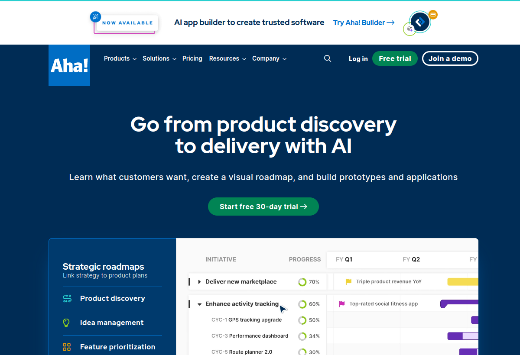The image size is (520, 355).
Task: Click the Product discovery sidebar icon
Action: click(67, 298)
